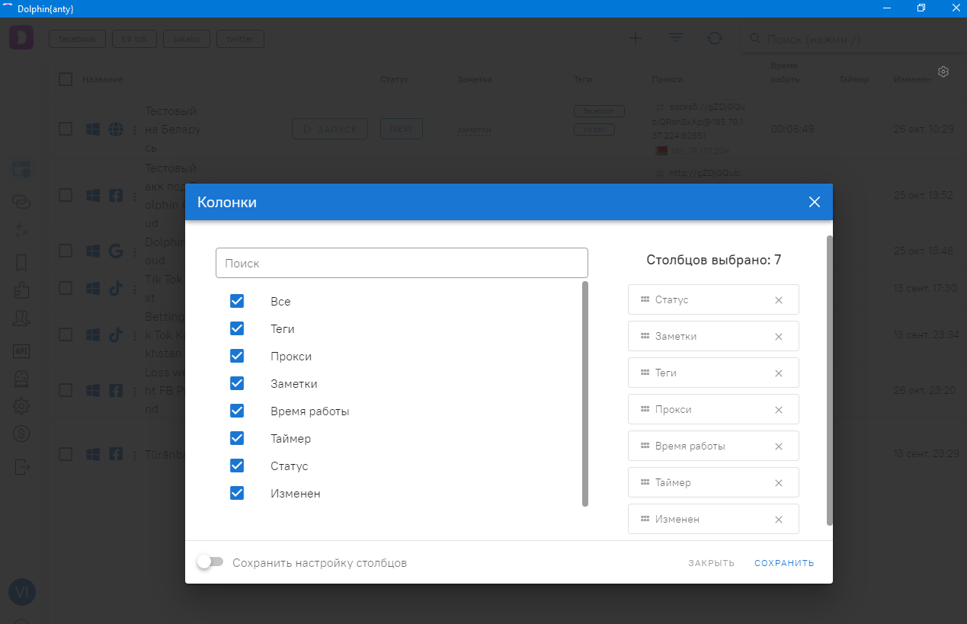Click the refresh icon in top bar
The image size is (967, 624).
tap(715, 38)
